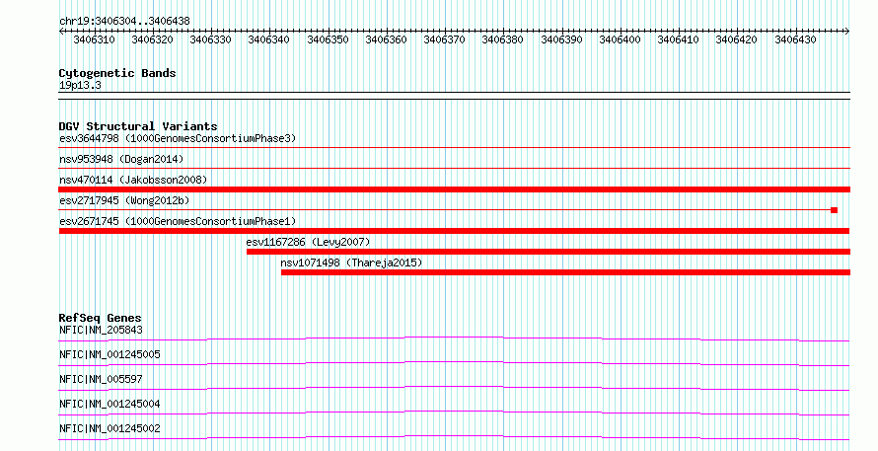Click ruler position 3406350
Viewport: 878px width, 451px height.
328,39
